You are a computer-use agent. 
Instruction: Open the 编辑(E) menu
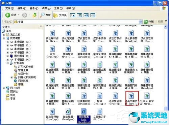pos(22,8)
